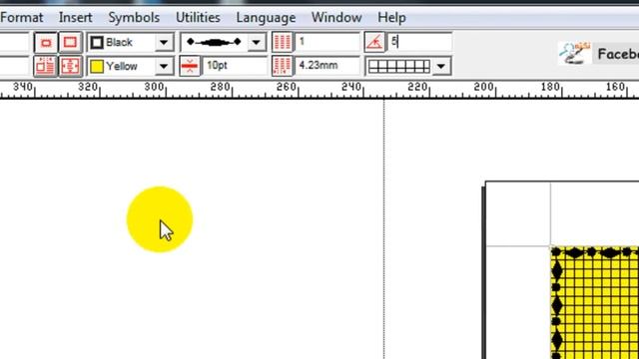Click the 4.23mm gutter width field
This screenshot has height=359, width=639.
tap(327, 66)
